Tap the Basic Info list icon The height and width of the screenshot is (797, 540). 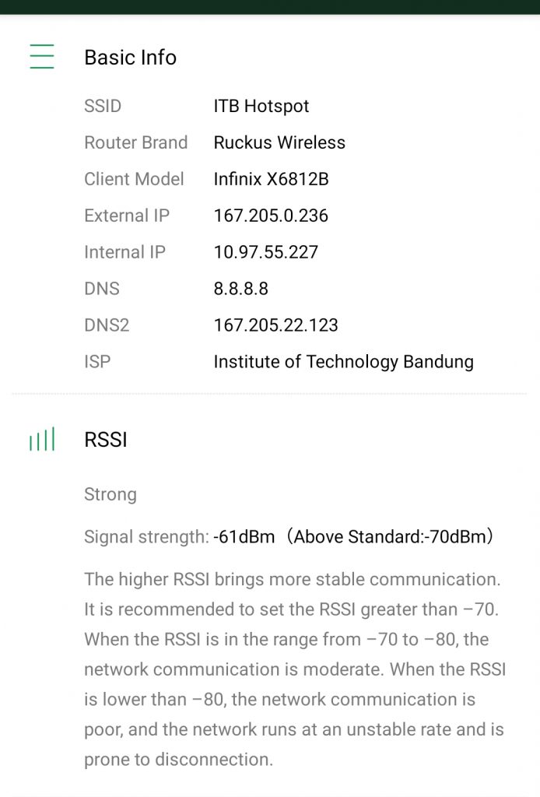[x=42, y=56]
